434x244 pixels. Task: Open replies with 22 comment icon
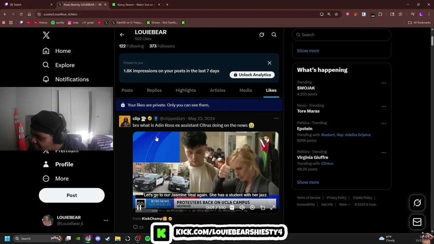pyautogui.click(x=138, y=227)
